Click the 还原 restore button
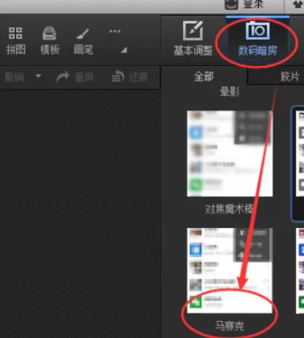Screen dimensions: 304x338 tap(130, 77)
